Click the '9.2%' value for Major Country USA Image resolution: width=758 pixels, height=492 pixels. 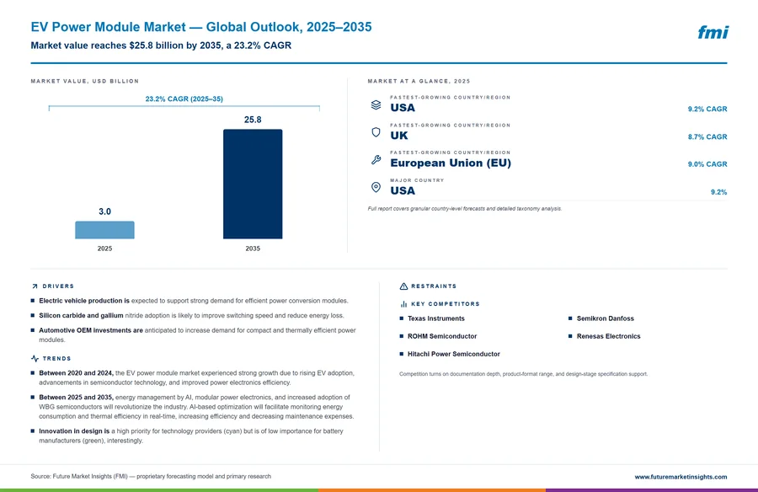pyautogui.click(x=719, y=192)
